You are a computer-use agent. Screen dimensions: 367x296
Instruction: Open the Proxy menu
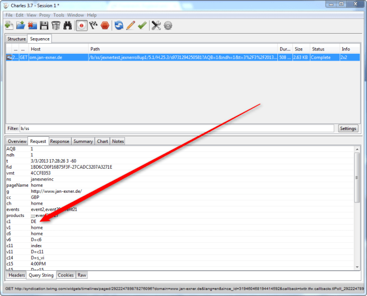coord(45,15)
